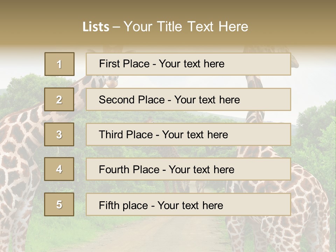
Task: Click the words 'Second Place'
Action: click(x=132, y=100)
